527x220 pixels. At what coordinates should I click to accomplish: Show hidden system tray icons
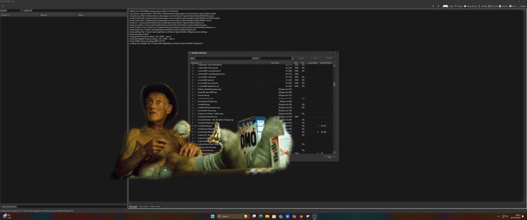[498, 216]
